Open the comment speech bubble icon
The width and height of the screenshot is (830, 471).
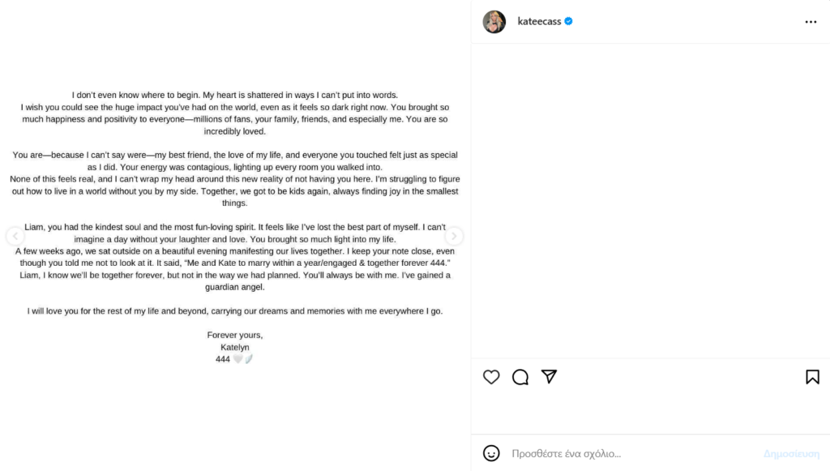coord(520,377)
